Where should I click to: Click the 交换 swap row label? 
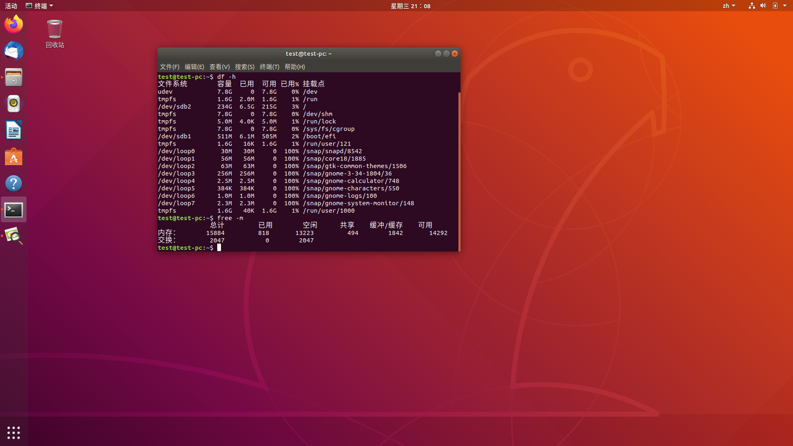pyautogui.click(x=167, y=240)
